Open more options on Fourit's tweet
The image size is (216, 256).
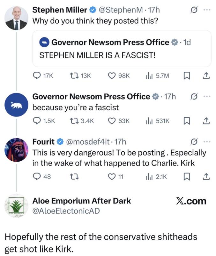tap(207, 141)
